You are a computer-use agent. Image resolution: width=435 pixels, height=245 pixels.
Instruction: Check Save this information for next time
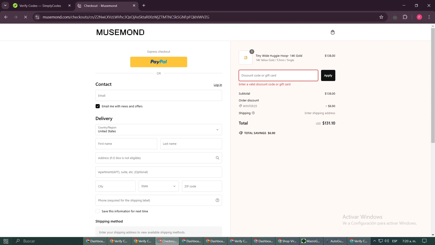pyautogui.click(x=98, y=211)
